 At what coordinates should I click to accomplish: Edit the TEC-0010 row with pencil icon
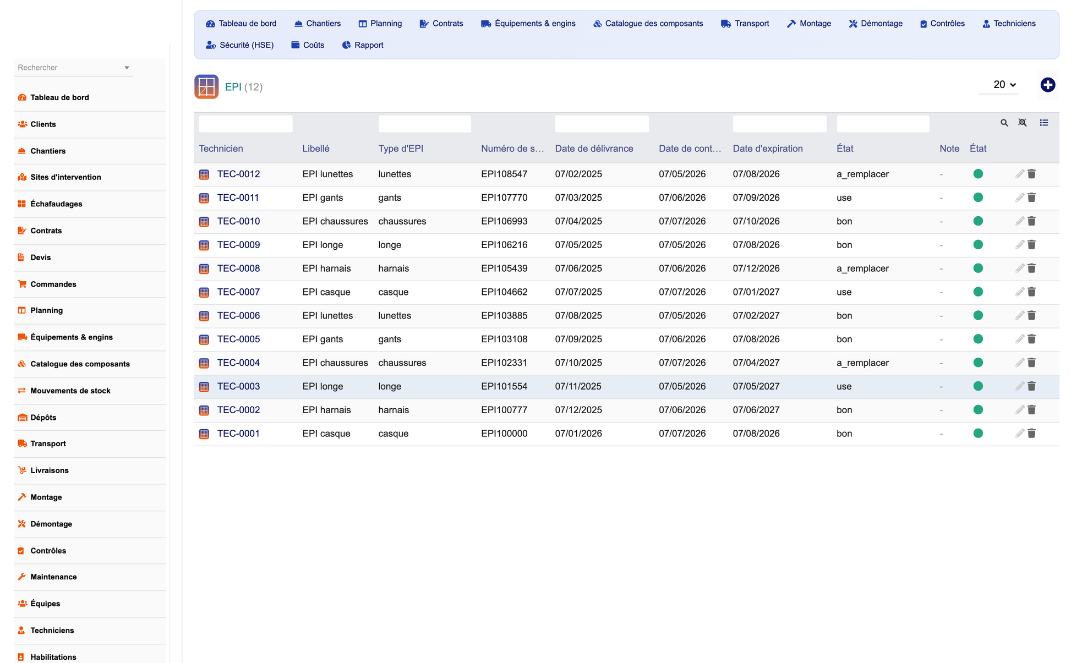point(1019,221)
